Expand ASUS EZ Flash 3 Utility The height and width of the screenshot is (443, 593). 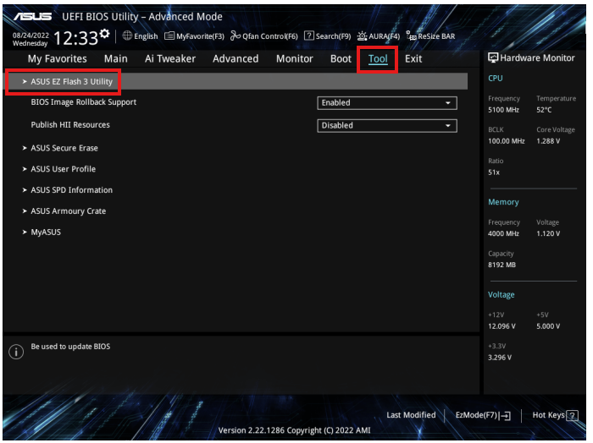point(236,81)
